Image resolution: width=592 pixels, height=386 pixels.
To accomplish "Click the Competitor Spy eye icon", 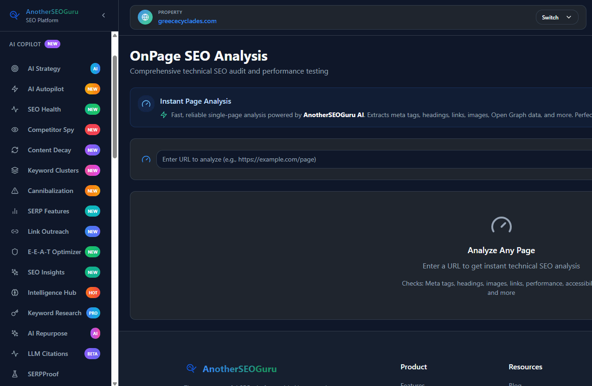I will (15, 130).
